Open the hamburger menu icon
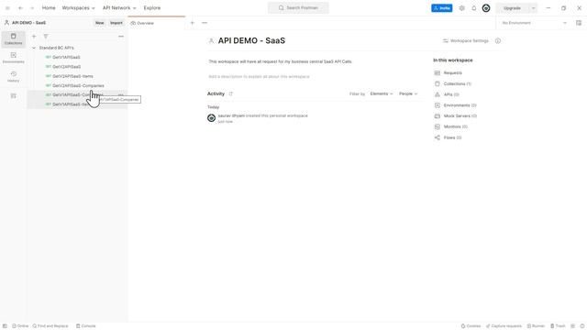The image size is (587, 330). (x=7, y=8)
